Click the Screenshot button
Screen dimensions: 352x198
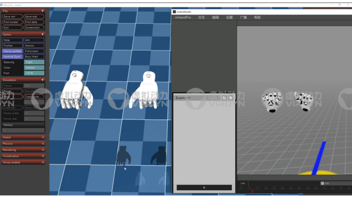click(34, 27)
